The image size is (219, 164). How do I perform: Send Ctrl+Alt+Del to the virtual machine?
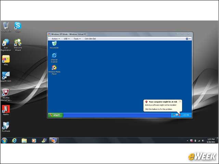[x=90, y=39]
